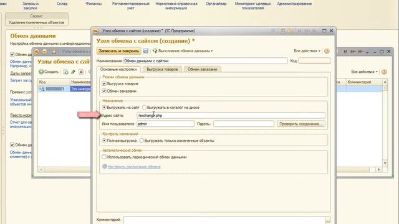Click Имя пользователя field with admin

tap(165, 124)
